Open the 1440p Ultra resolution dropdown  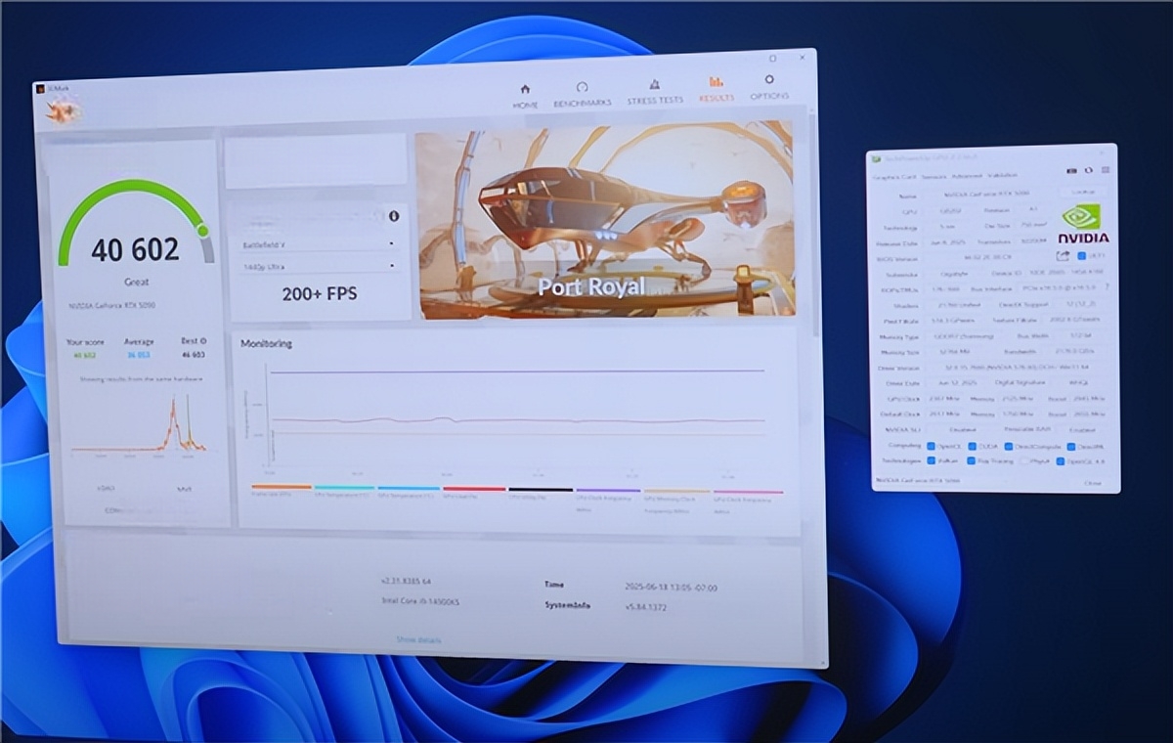pos(319,266)
